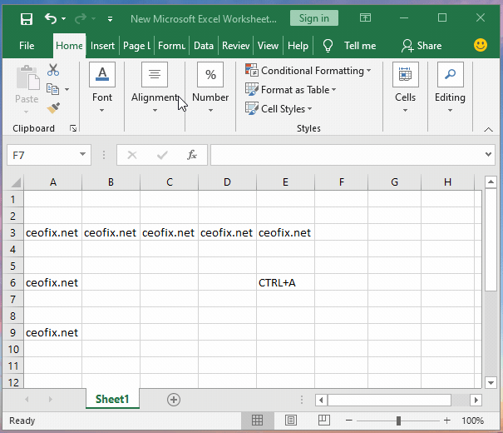Click the Paste clipboard icon
This screenshot has height=433, width=503.
point(28,77)
